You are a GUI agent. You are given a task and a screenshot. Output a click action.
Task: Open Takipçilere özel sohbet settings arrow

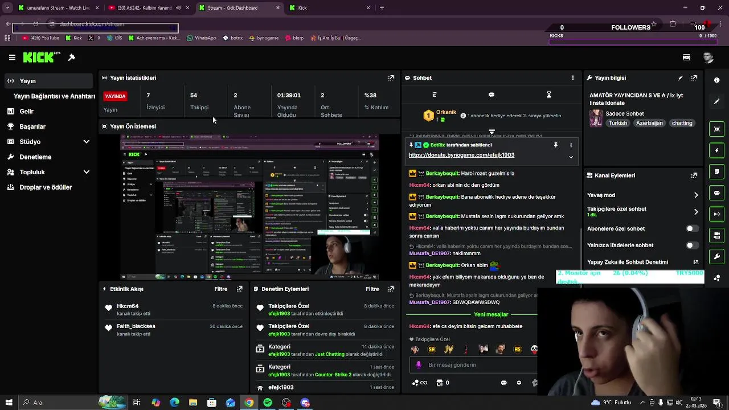pyautogui.click(x=696, y=212)
